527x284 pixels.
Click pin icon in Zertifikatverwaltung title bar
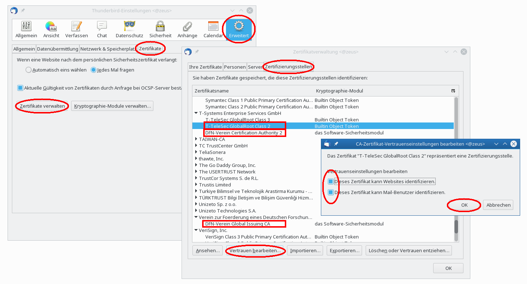click(197, 52)
